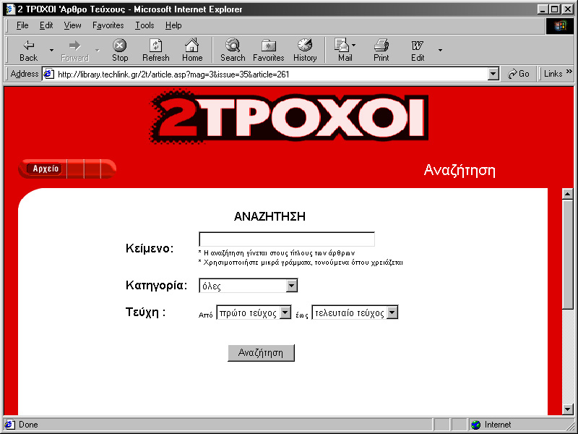Open the Favorites toolbar button
This screenshot has height=434, width=578.
[x=268, y=50]
